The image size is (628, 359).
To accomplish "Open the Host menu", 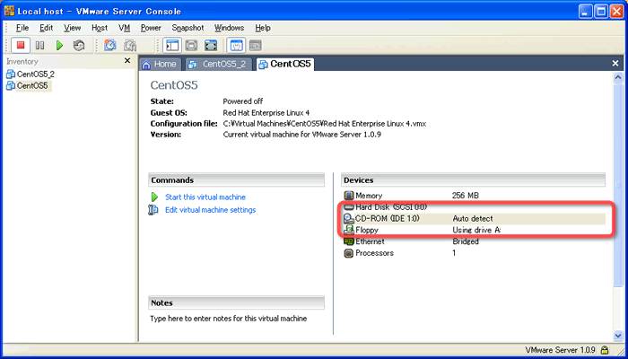I will (100, 28).
